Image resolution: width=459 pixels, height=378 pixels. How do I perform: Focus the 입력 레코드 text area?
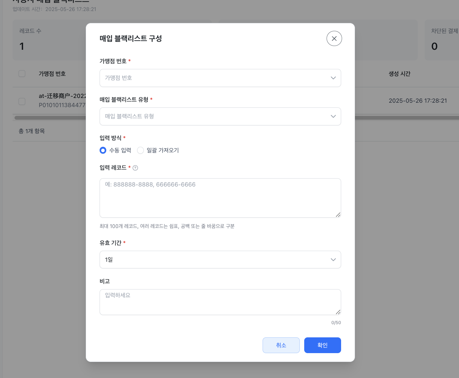[x=220, y=198]
